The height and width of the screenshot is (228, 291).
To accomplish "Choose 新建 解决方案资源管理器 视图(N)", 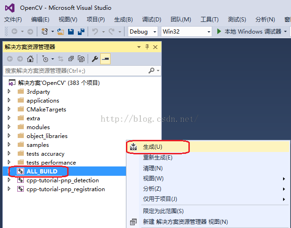I will coord(208,221).
